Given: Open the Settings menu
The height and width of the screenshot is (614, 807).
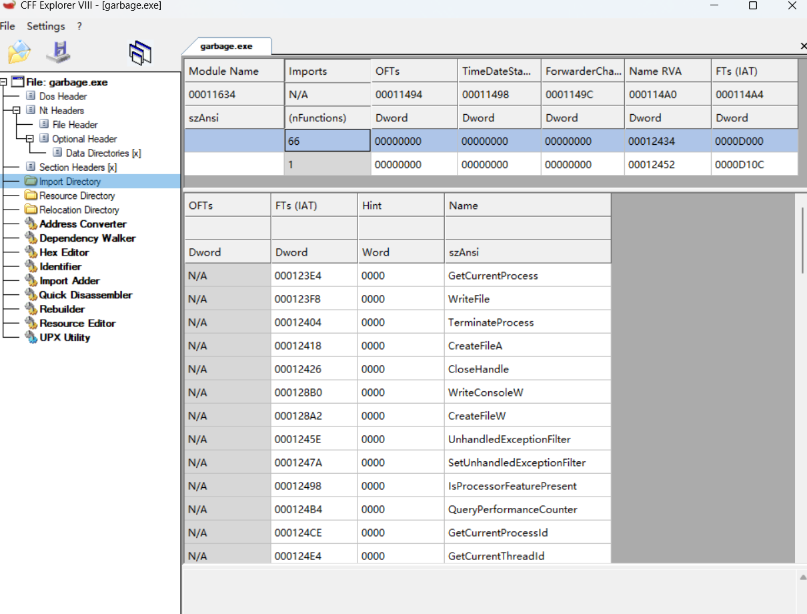Looking at the screenshot, I should tap(46, 26).
